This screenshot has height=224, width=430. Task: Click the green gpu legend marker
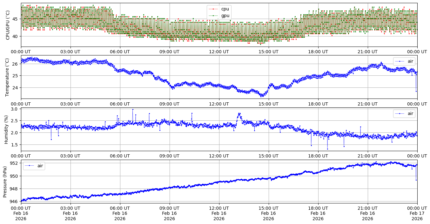click(x=214, y=16)
